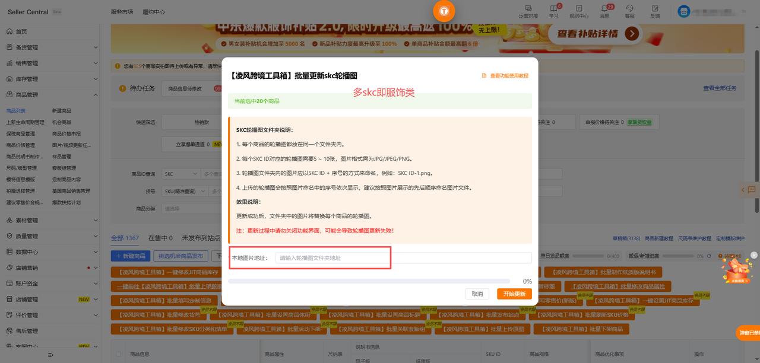Click the 素材管理 sidebar icon
760x363 pixels.
coord(9,220)
